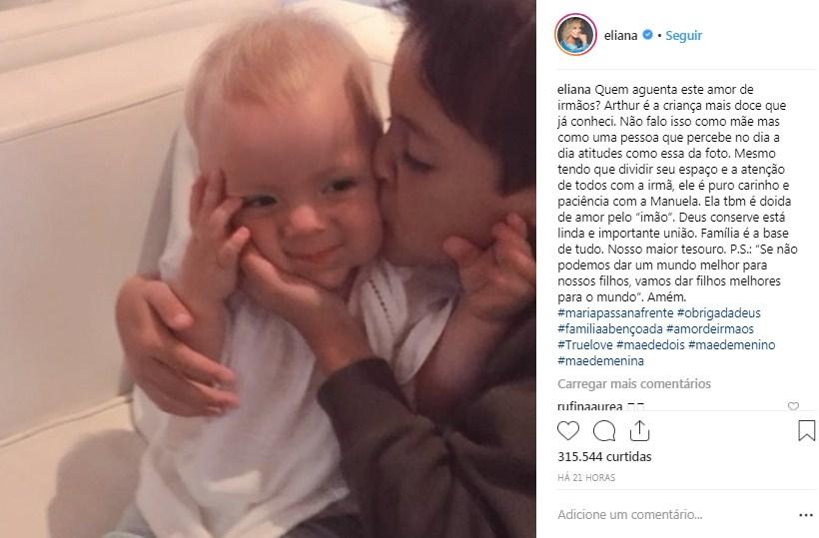
Task: Open the HÁ 21 HORAS timestamp
Action: click(x=586, y=477)
